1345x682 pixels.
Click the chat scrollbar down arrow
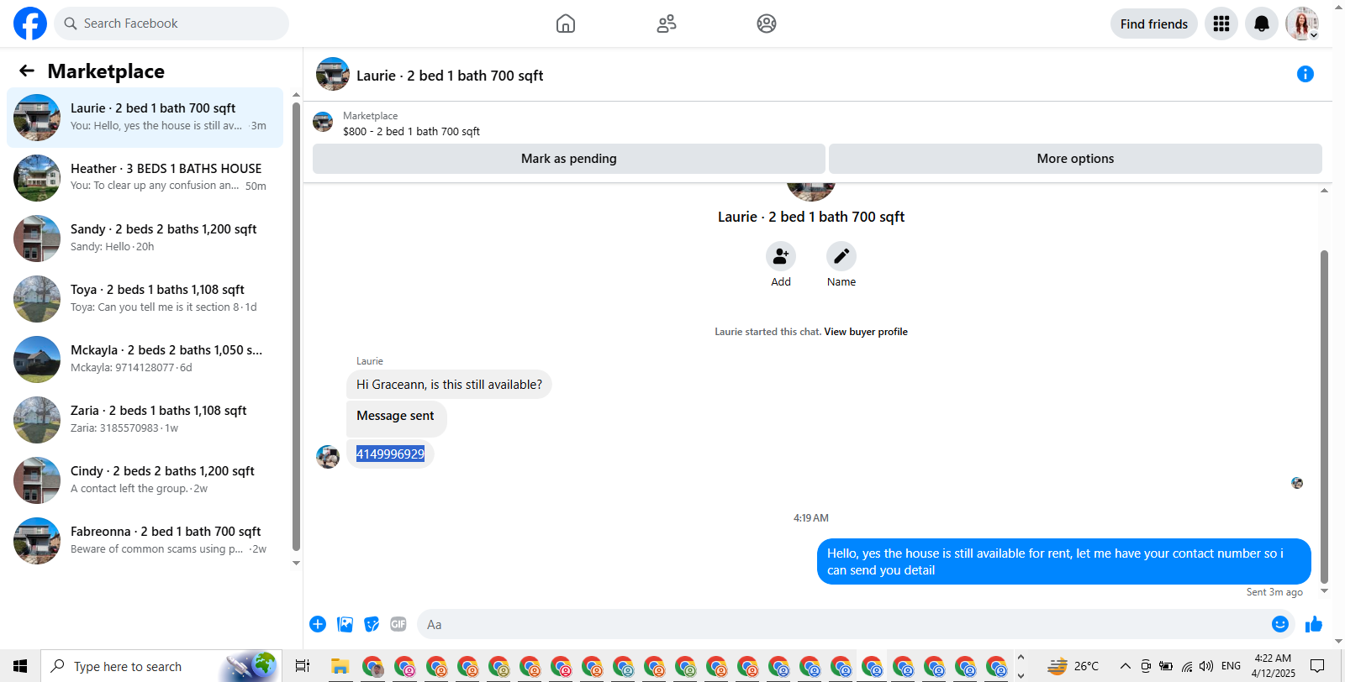click(x=1324, y=591)
